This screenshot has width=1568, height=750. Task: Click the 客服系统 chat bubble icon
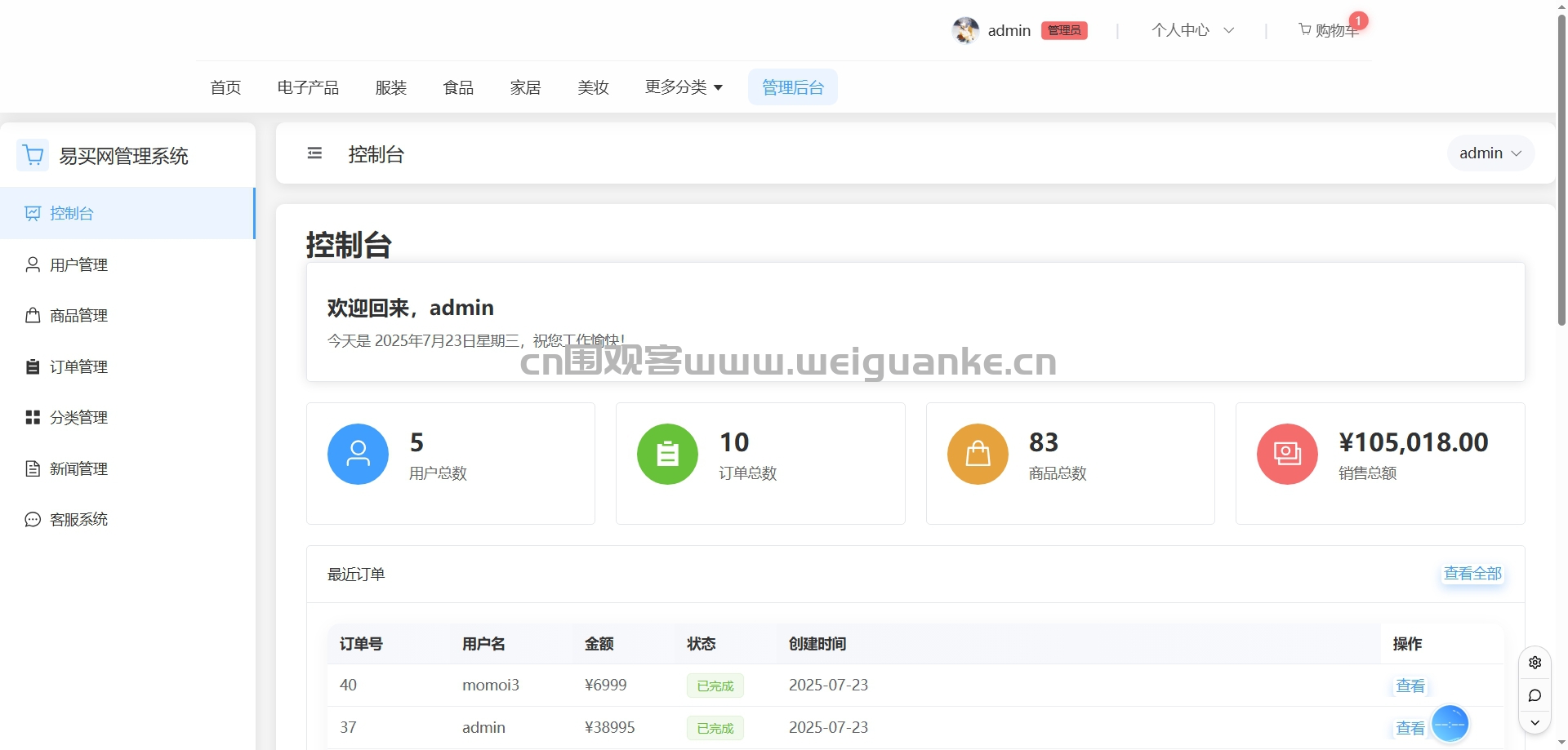[33, 519]
